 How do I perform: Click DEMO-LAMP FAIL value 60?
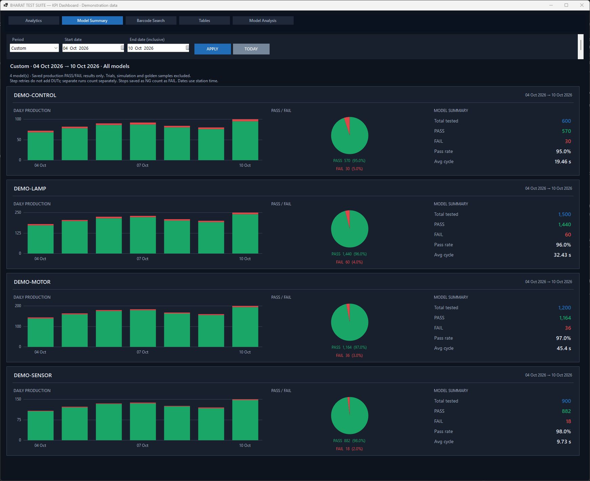coord(568,235)
